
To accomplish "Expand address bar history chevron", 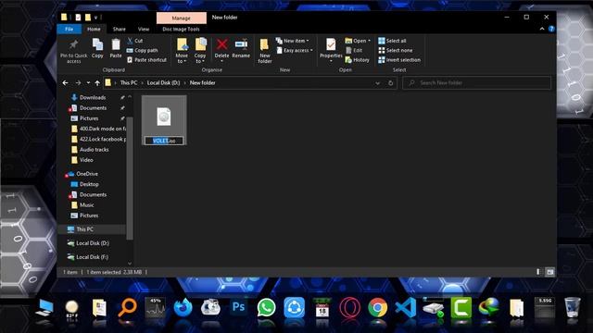I will [377, 83].
